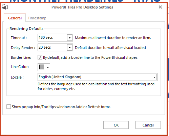Expand the Delay Render dropdown arrow

[x=70, y=48]
